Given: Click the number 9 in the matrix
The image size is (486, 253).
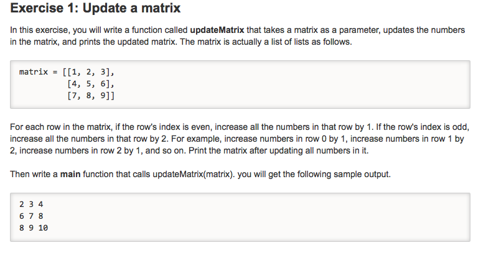Looking at the screenshot, I should click(107, 96).
